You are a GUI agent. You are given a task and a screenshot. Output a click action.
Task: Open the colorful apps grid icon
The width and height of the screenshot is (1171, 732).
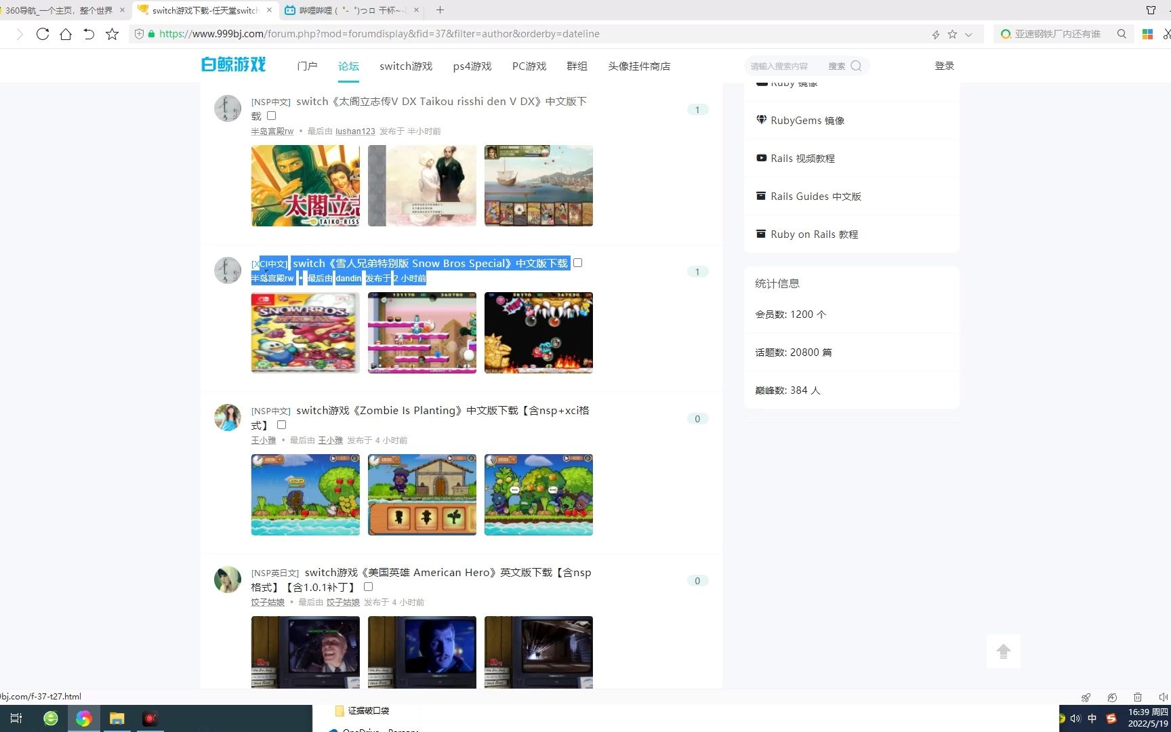point(1147,34)
